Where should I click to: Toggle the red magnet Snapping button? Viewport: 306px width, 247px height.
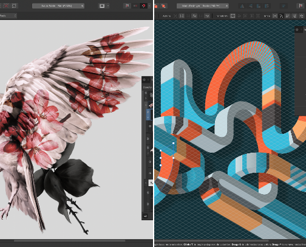(x=143, y=6)
